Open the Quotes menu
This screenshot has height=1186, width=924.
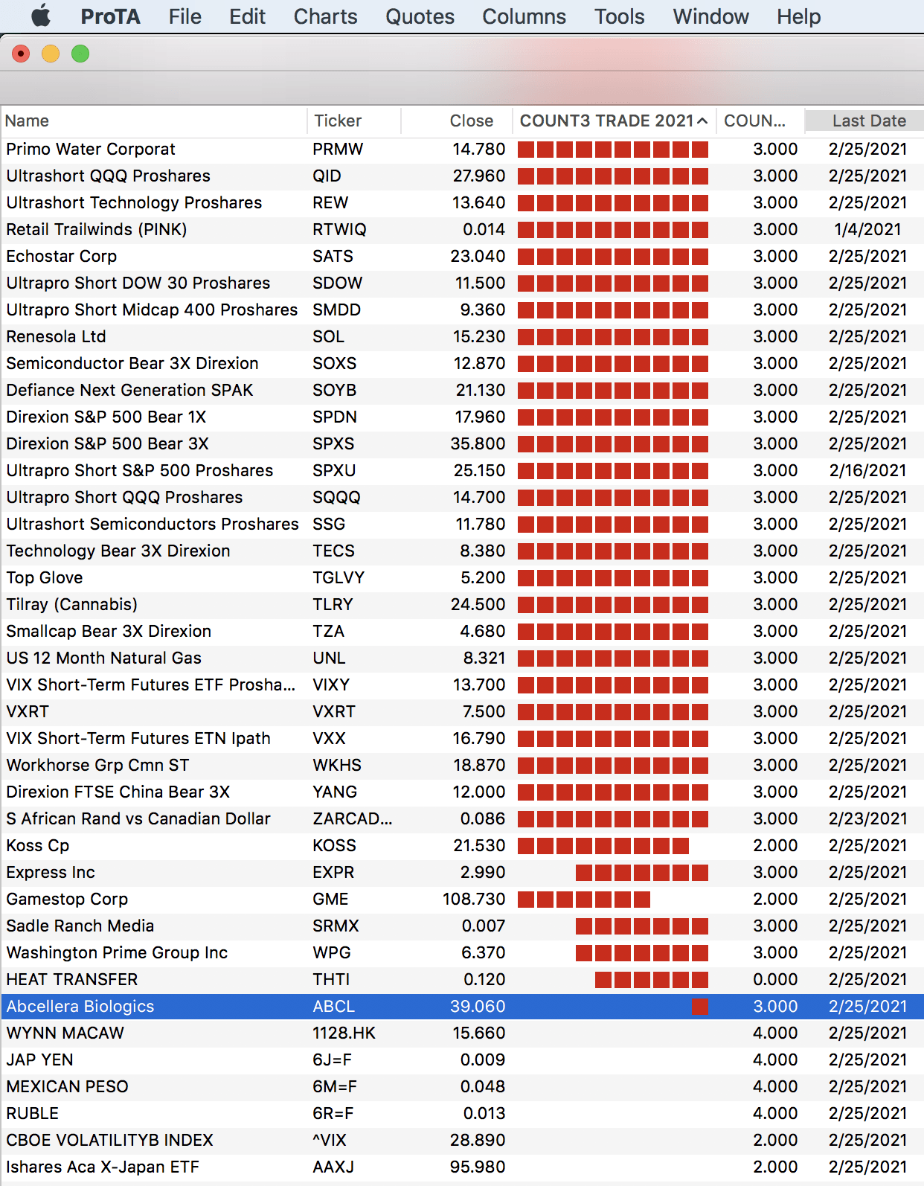coord(420,16)
